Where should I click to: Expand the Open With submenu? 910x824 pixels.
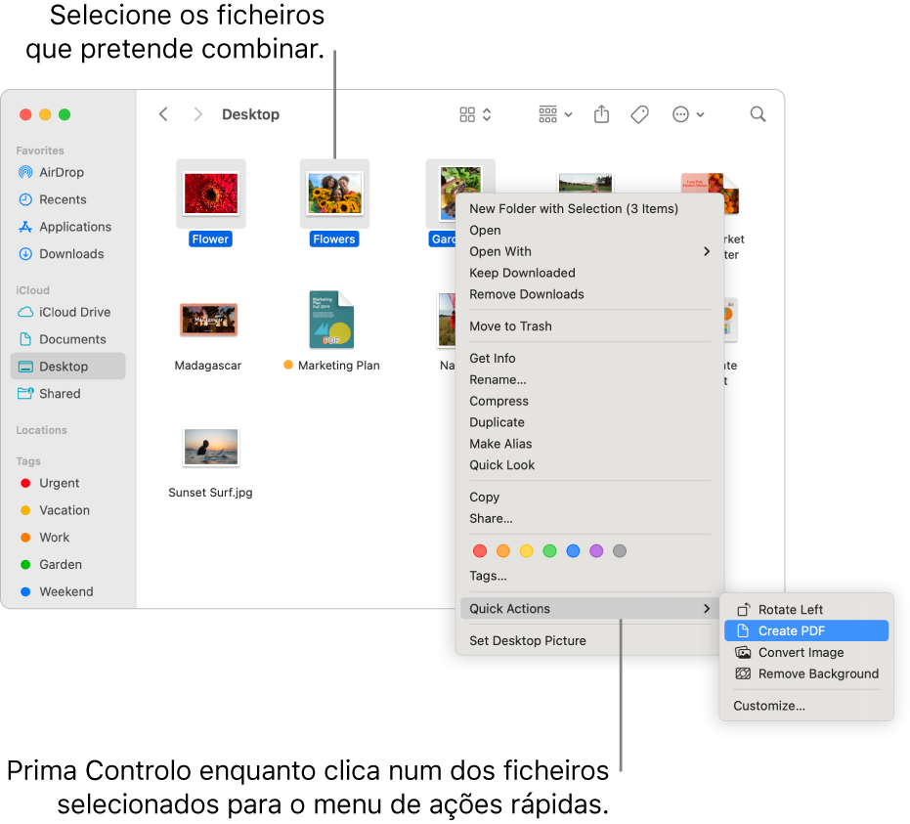point(589,251)
